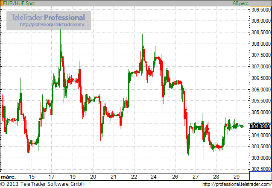Click the 2013 TeleTrader Software GmbH copyright text
The height and width of the screenshot is (188, 272).
click(42, 184)
